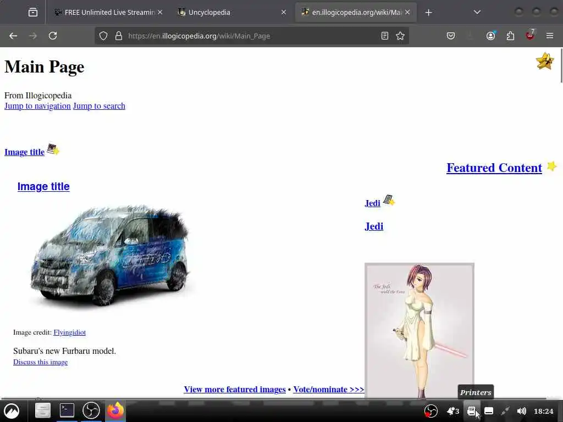Close the illogicopedia tab
This screenshot has width=563, height=422.
pyautogui.click(x=407, y=12)
